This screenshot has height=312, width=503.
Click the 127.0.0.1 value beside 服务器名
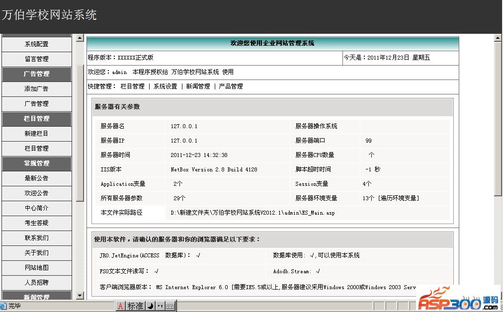(184, 126)
